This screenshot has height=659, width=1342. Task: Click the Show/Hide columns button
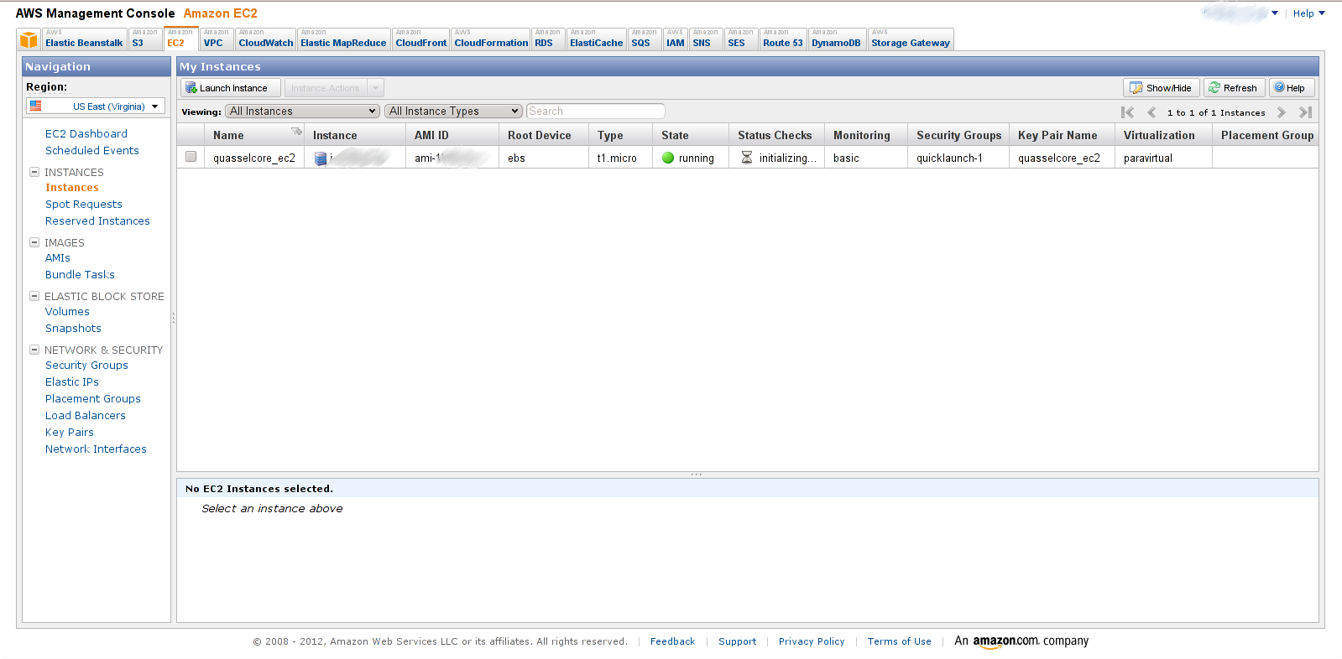click(1162, 88)
